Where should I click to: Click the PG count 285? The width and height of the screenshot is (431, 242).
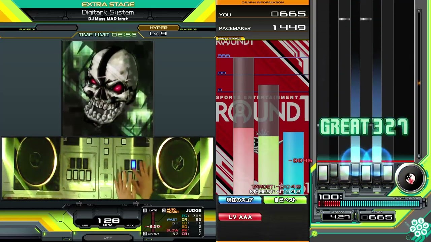192,216
